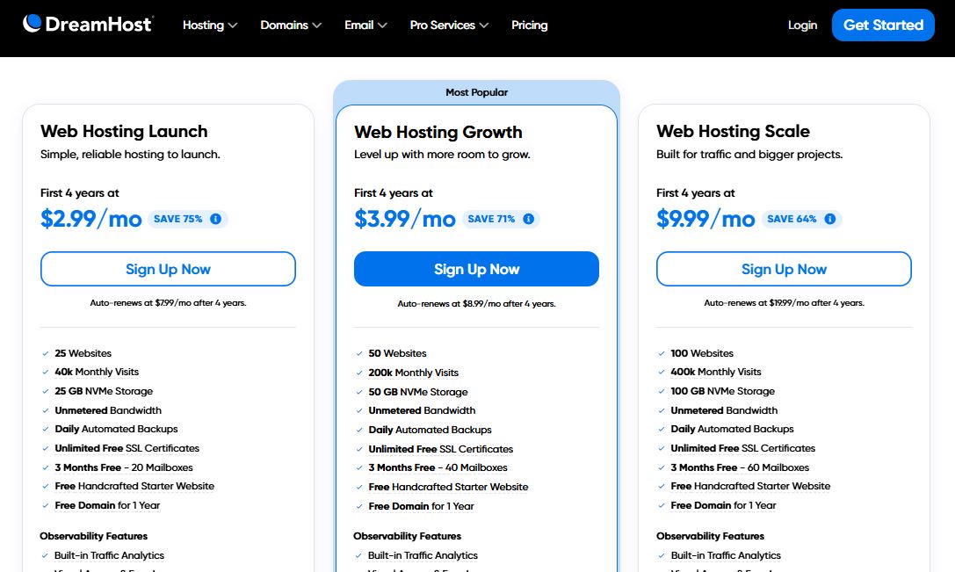
Task: Click the Most Popular banner
Action: (475, 91)
